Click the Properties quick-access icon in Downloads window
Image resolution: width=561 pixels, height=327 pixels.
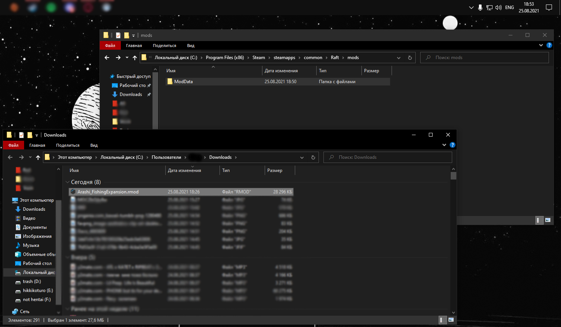tap(21, 135)
